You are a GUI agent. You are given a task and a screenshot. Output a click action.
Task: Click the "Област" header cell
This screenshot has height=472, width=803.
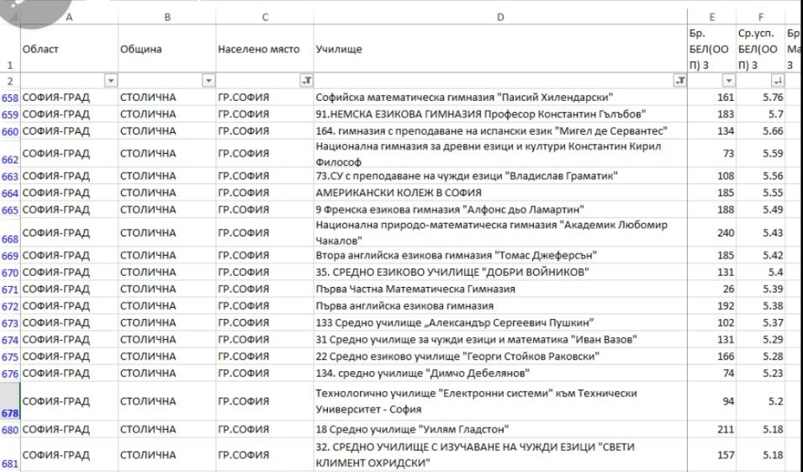(x=69, y=50)
